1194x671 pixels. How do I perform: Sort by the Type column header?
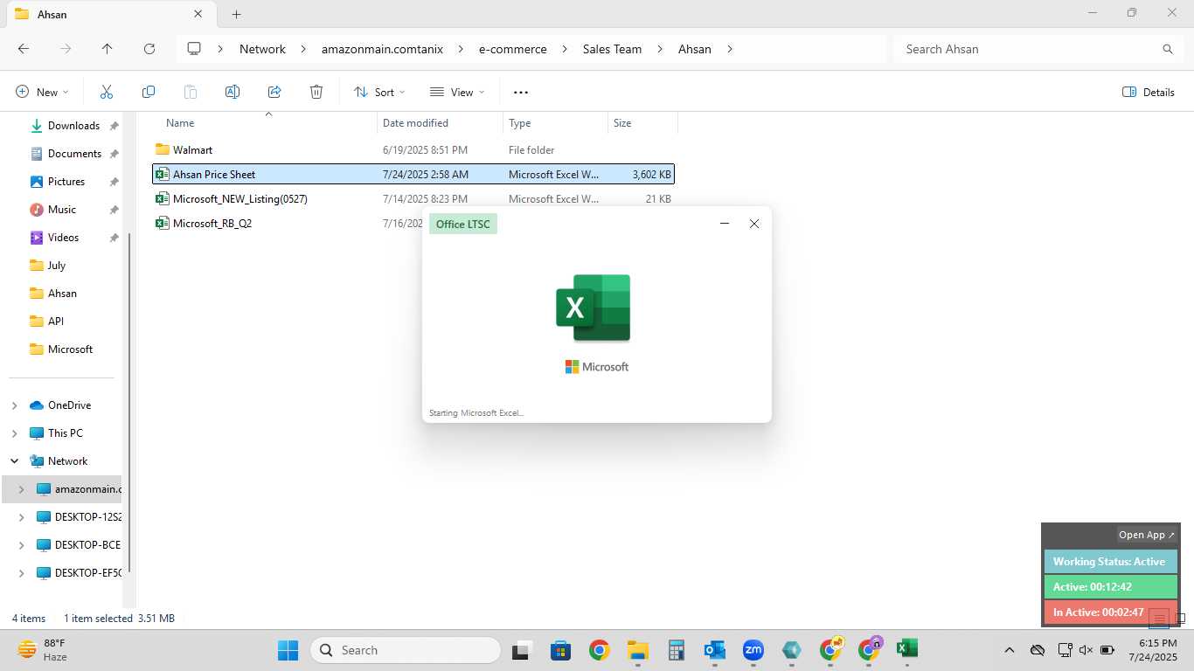pyautogui.click(x=519, y=123)
